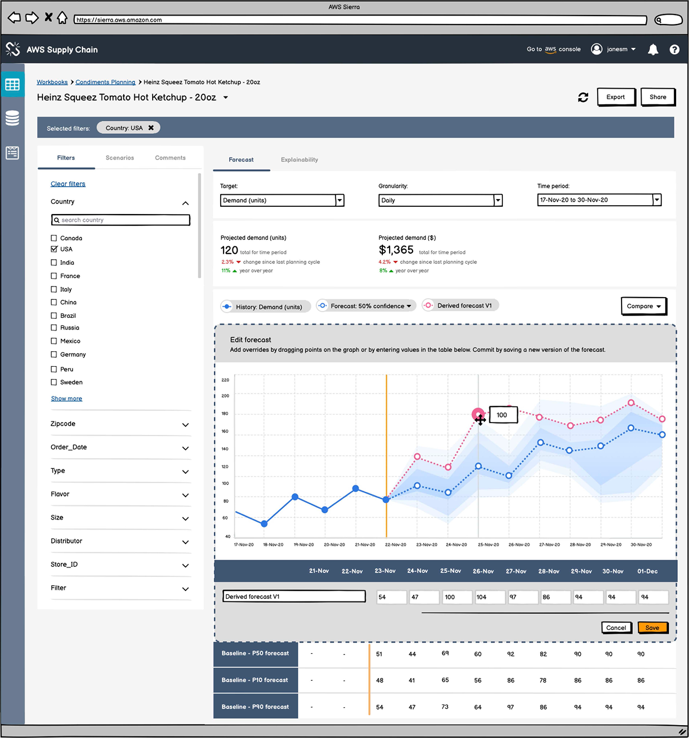689x738 pixels.
Task: Open the Compare dropdown button
Action: point(644,306)
